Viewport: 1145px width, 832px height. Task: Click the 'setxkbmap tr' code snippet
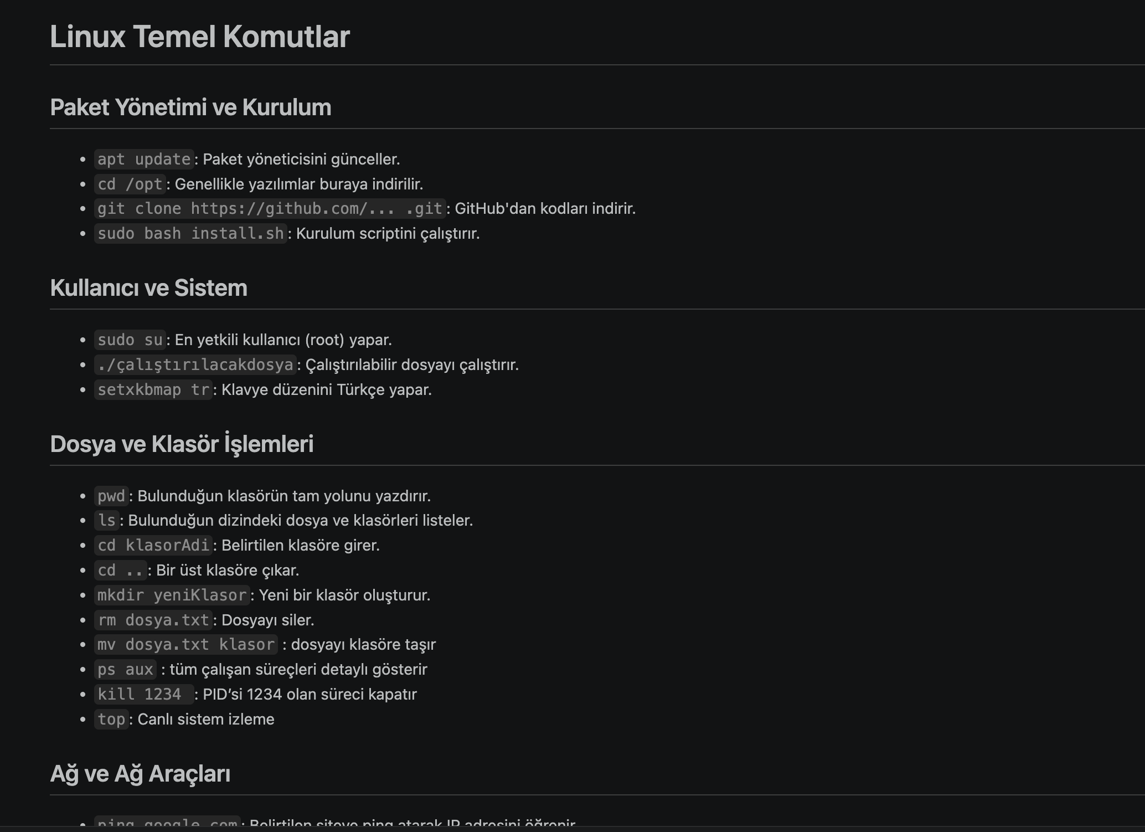[153, 389]
